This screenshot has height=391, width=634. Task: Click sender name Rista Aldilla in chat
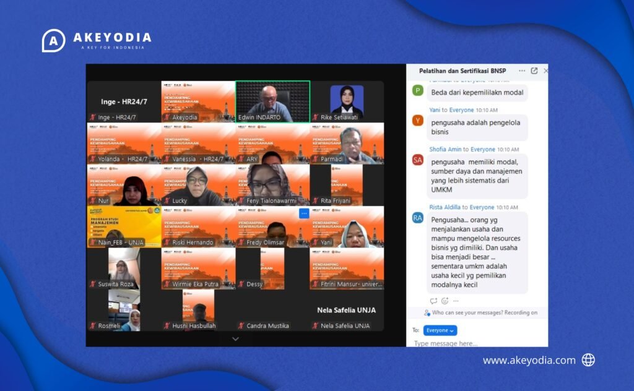(x=445, y=207)
